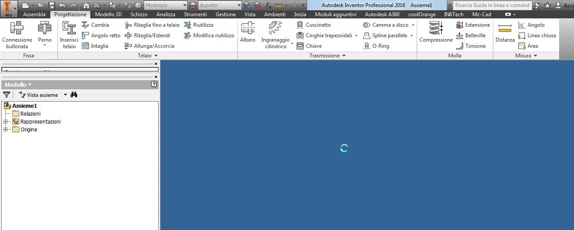Viewport: 574px width, 230px height.
Task: Choose the Compressione spring tool
Action: click(436, 32)
